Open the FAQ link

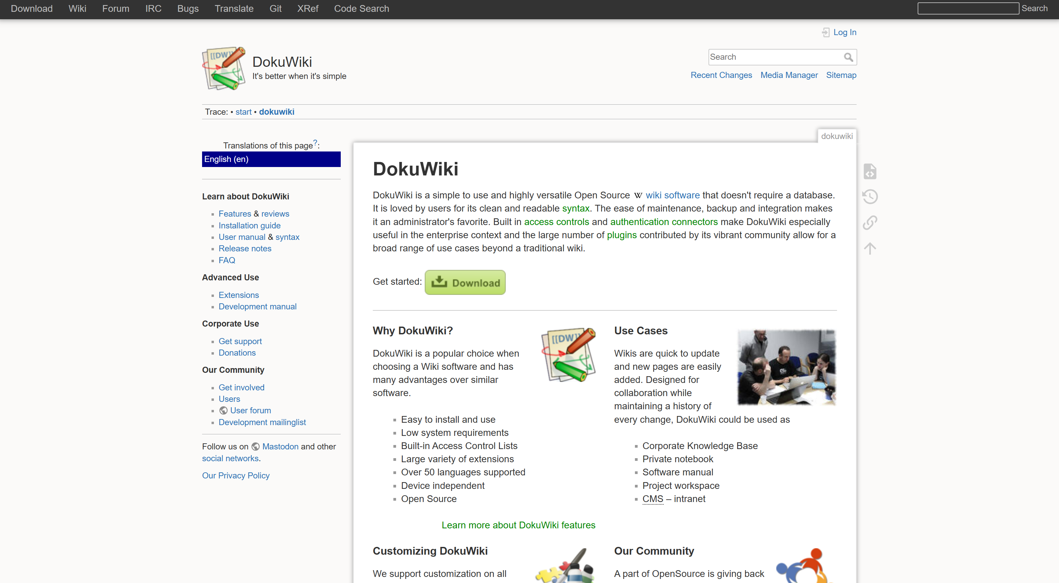click(227, 261)
